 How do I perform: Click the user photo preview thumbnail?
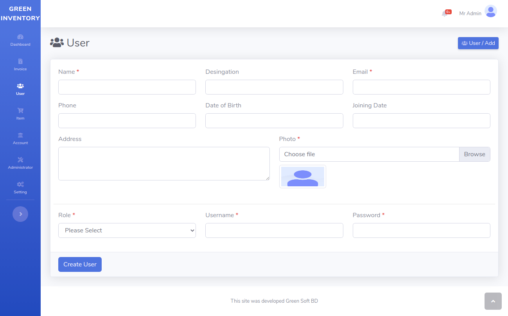303,177
